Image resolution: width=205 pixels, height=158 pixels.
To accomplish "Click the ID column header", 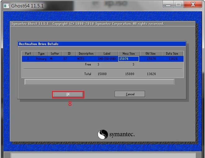I will [69, 53].
